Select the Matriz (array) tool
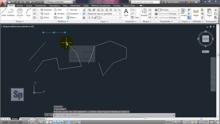This screenshot has width=220, height=124. click(71, 18)
